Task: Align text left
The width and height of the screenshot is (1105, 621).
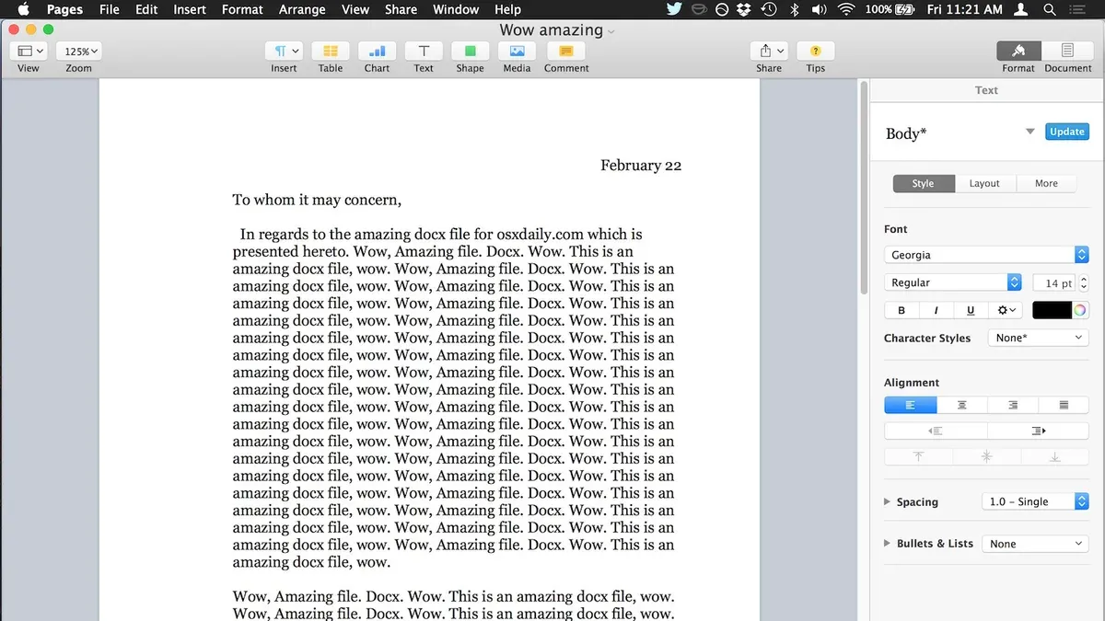Action: (x=911, y=405)
